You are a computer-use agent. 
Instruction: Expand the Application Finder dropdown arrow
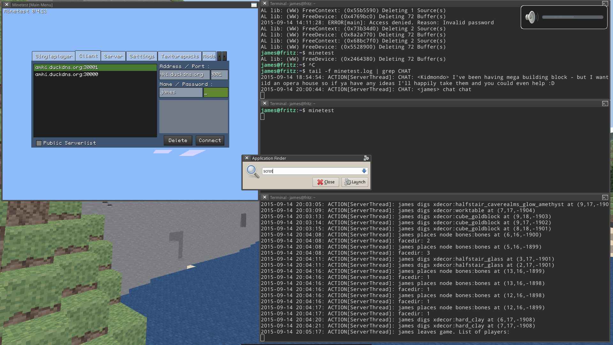[364, 171]
